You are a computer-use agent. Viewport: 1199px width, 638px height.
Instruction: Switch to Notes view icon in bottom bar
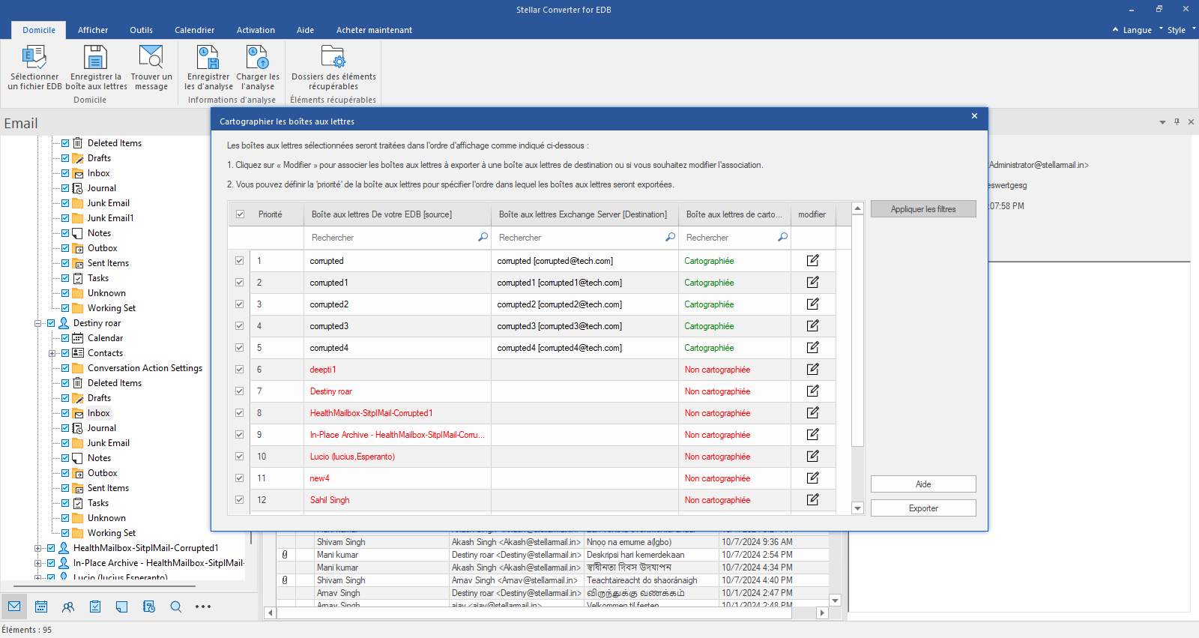coord(122,607)
